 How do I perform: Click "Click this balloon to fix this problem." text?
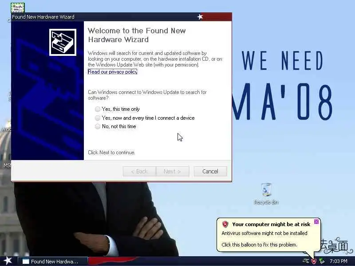pyautogui.click(x=259, y=245)
